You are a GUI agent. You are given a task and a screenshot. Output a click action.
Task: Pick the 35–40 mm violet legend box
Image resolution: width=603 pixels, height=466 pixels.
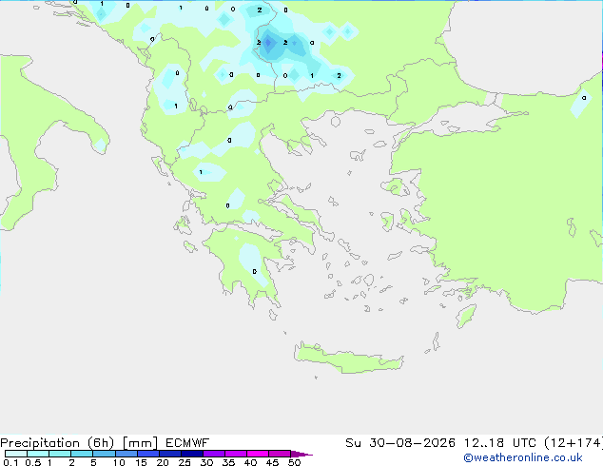(236, 454)
